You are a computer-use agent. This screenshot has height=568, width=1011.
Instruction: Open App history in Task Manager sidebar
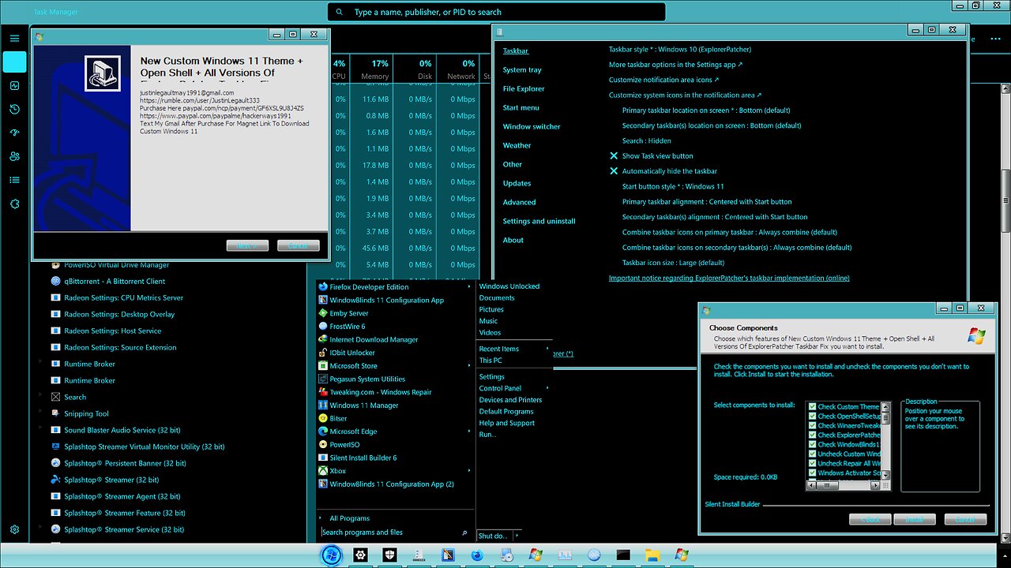point(14,110)
